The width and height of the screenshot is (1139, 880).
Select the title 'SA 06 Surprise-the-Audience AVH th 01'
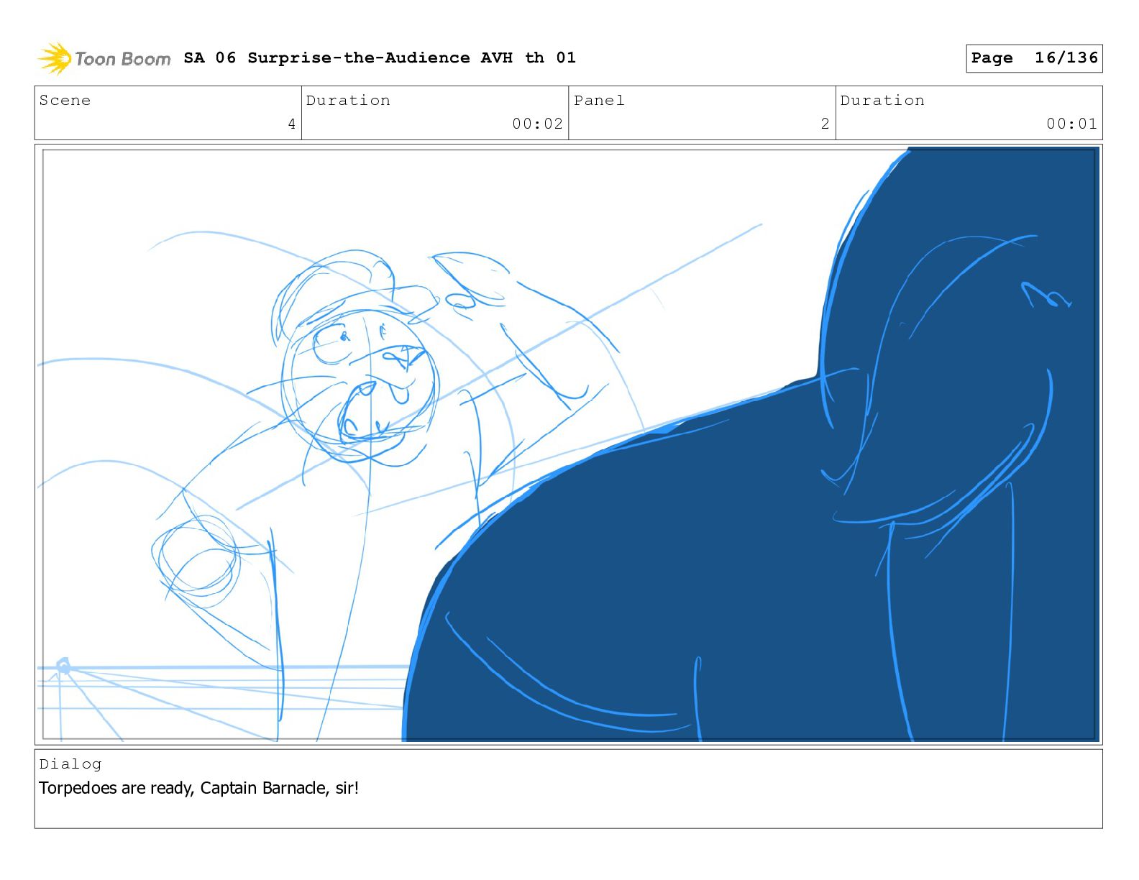coord(380,58)
